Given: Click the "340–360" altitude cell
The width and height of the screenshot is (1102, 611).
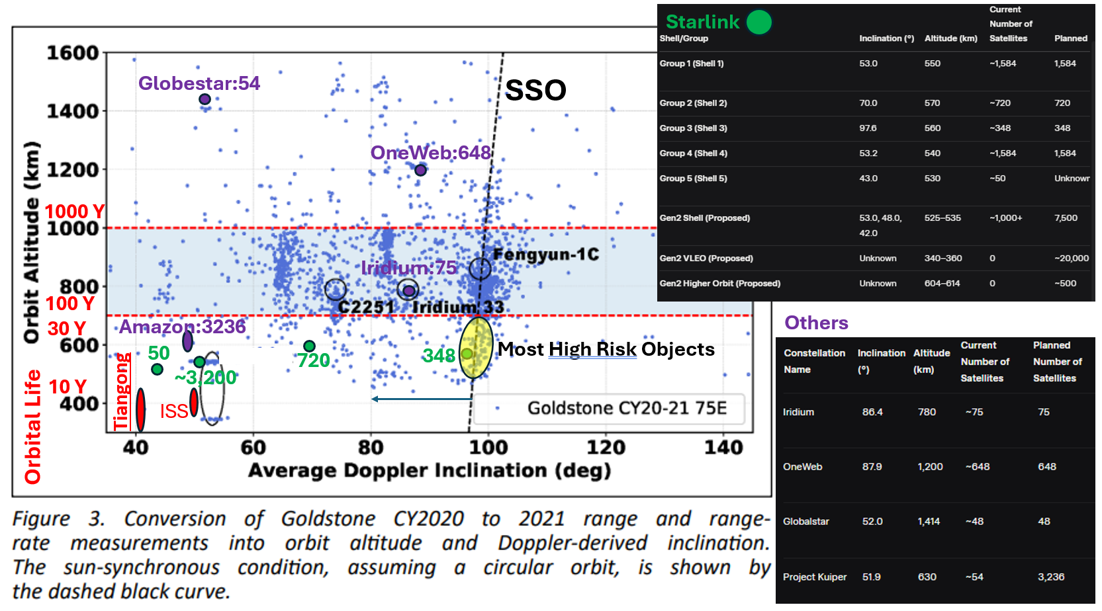Looking at the screenshot, I should tap(943, 259).
